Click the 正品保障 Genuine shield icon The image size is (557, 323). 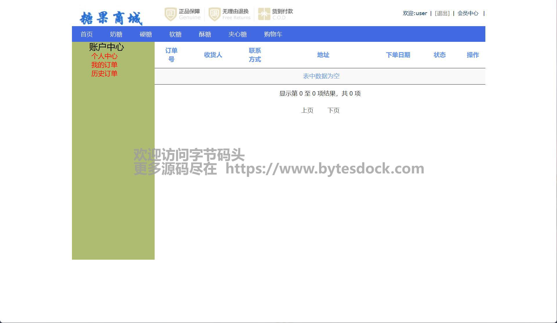pyautogui.click(x=171, y=14)
